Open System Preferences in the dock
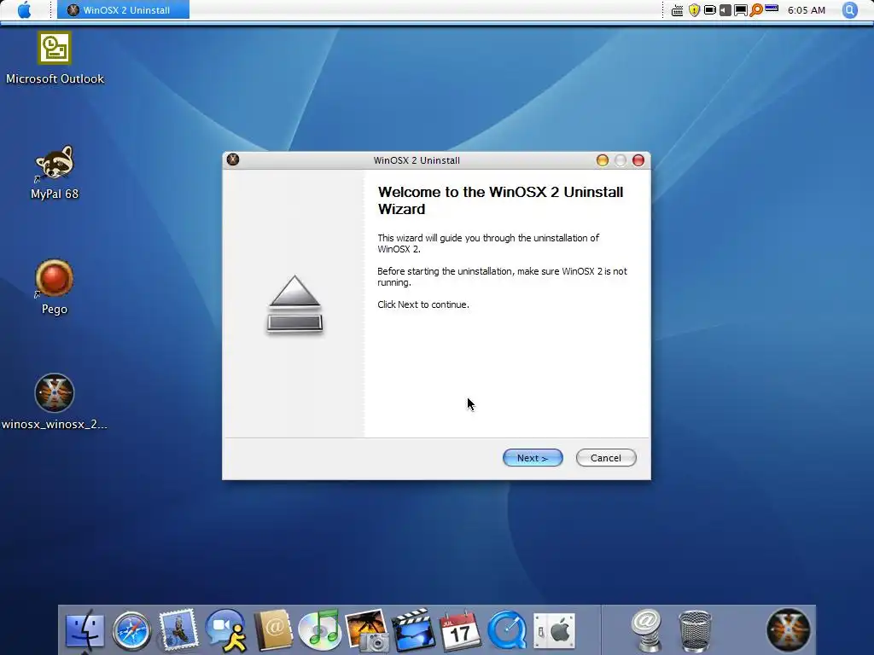The image size is (874, 655). [x=554, y=631]
